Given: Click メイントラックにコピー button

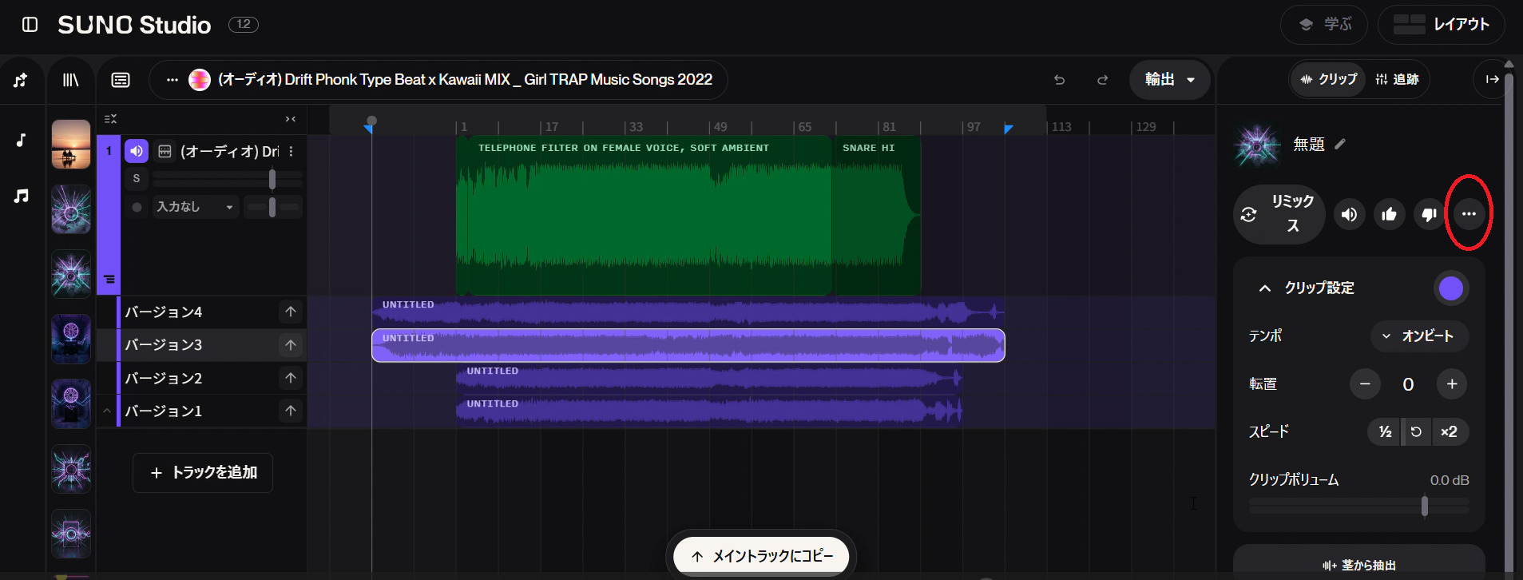Looking at the screenshot, I should pyautogui.click(x=762, y=556).
